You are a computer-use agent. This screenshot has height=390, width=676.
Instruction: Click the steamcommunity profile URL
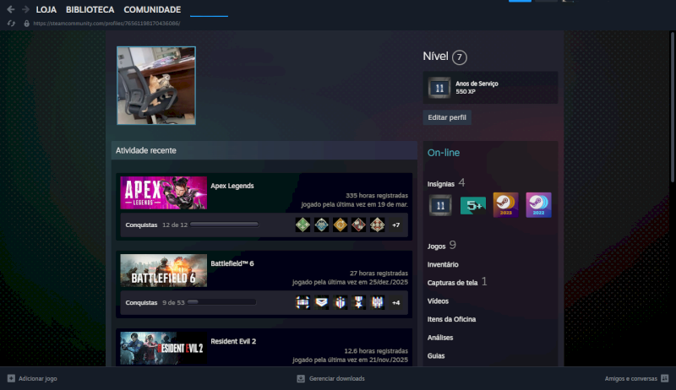(x=106, y=24)
